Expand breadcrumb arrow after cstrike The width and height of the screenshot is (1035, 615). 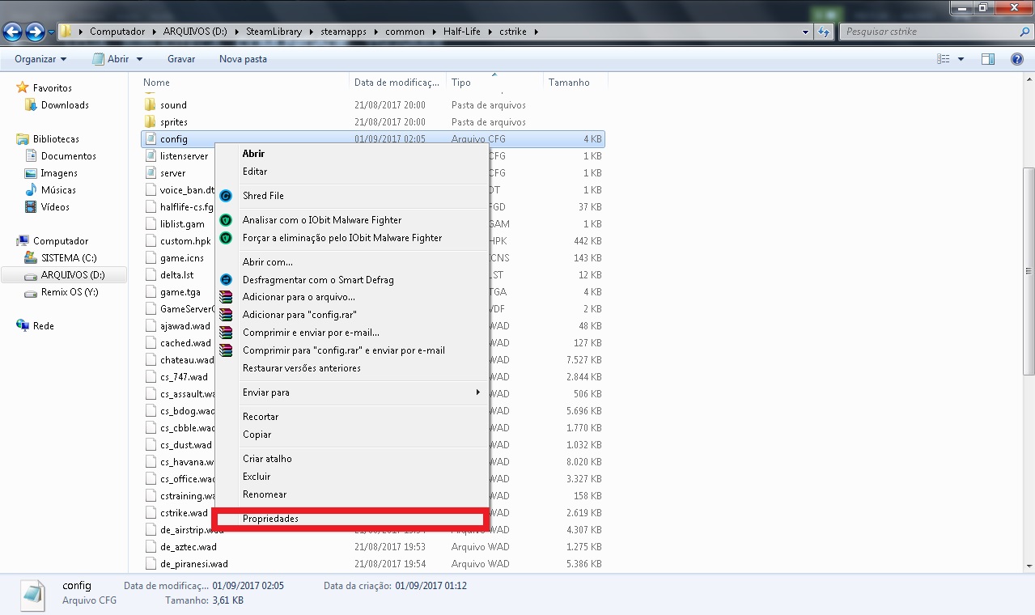536,32
